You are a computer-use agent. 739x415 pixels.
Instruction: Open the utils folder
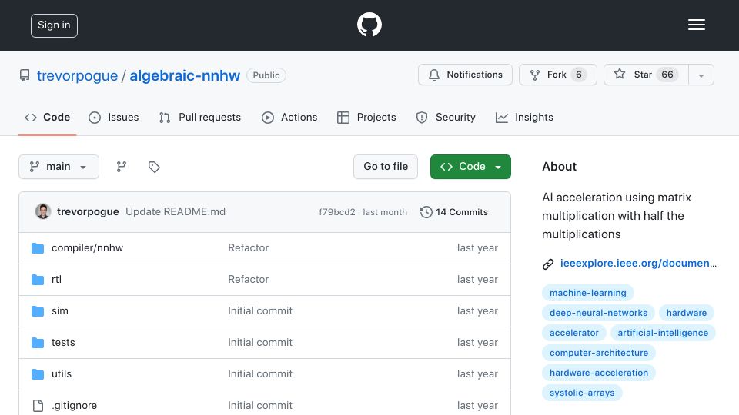coord(62,374)
